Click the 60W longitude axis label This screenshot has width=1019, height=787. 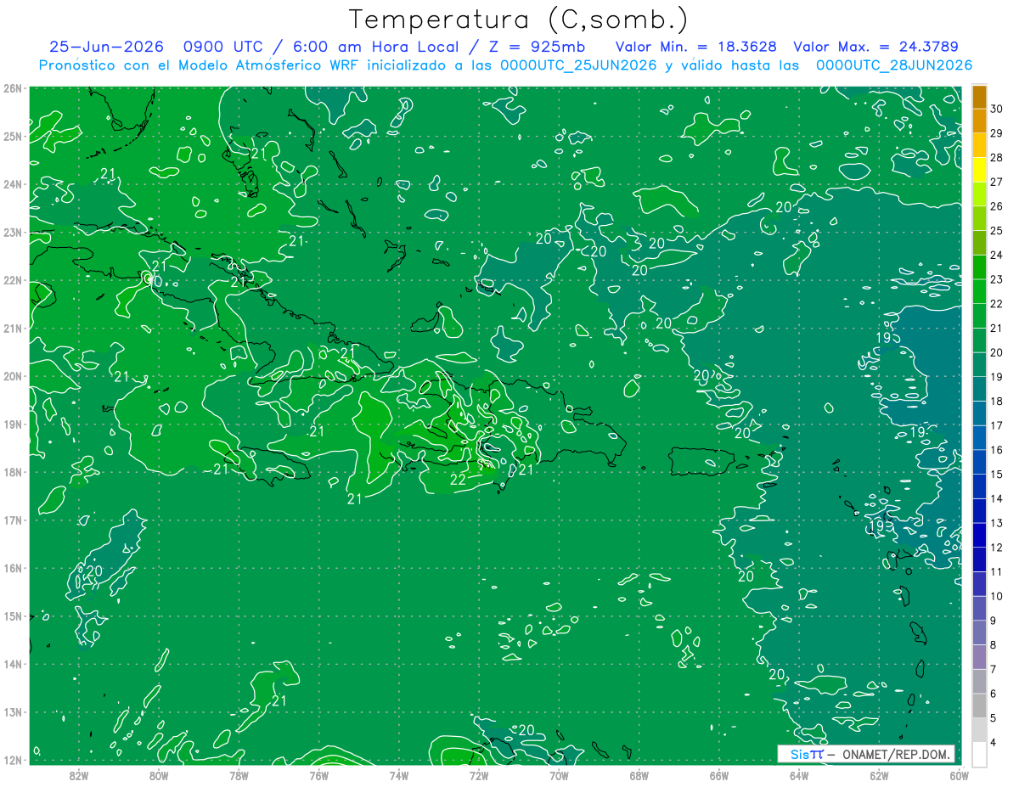coord(959,775)
